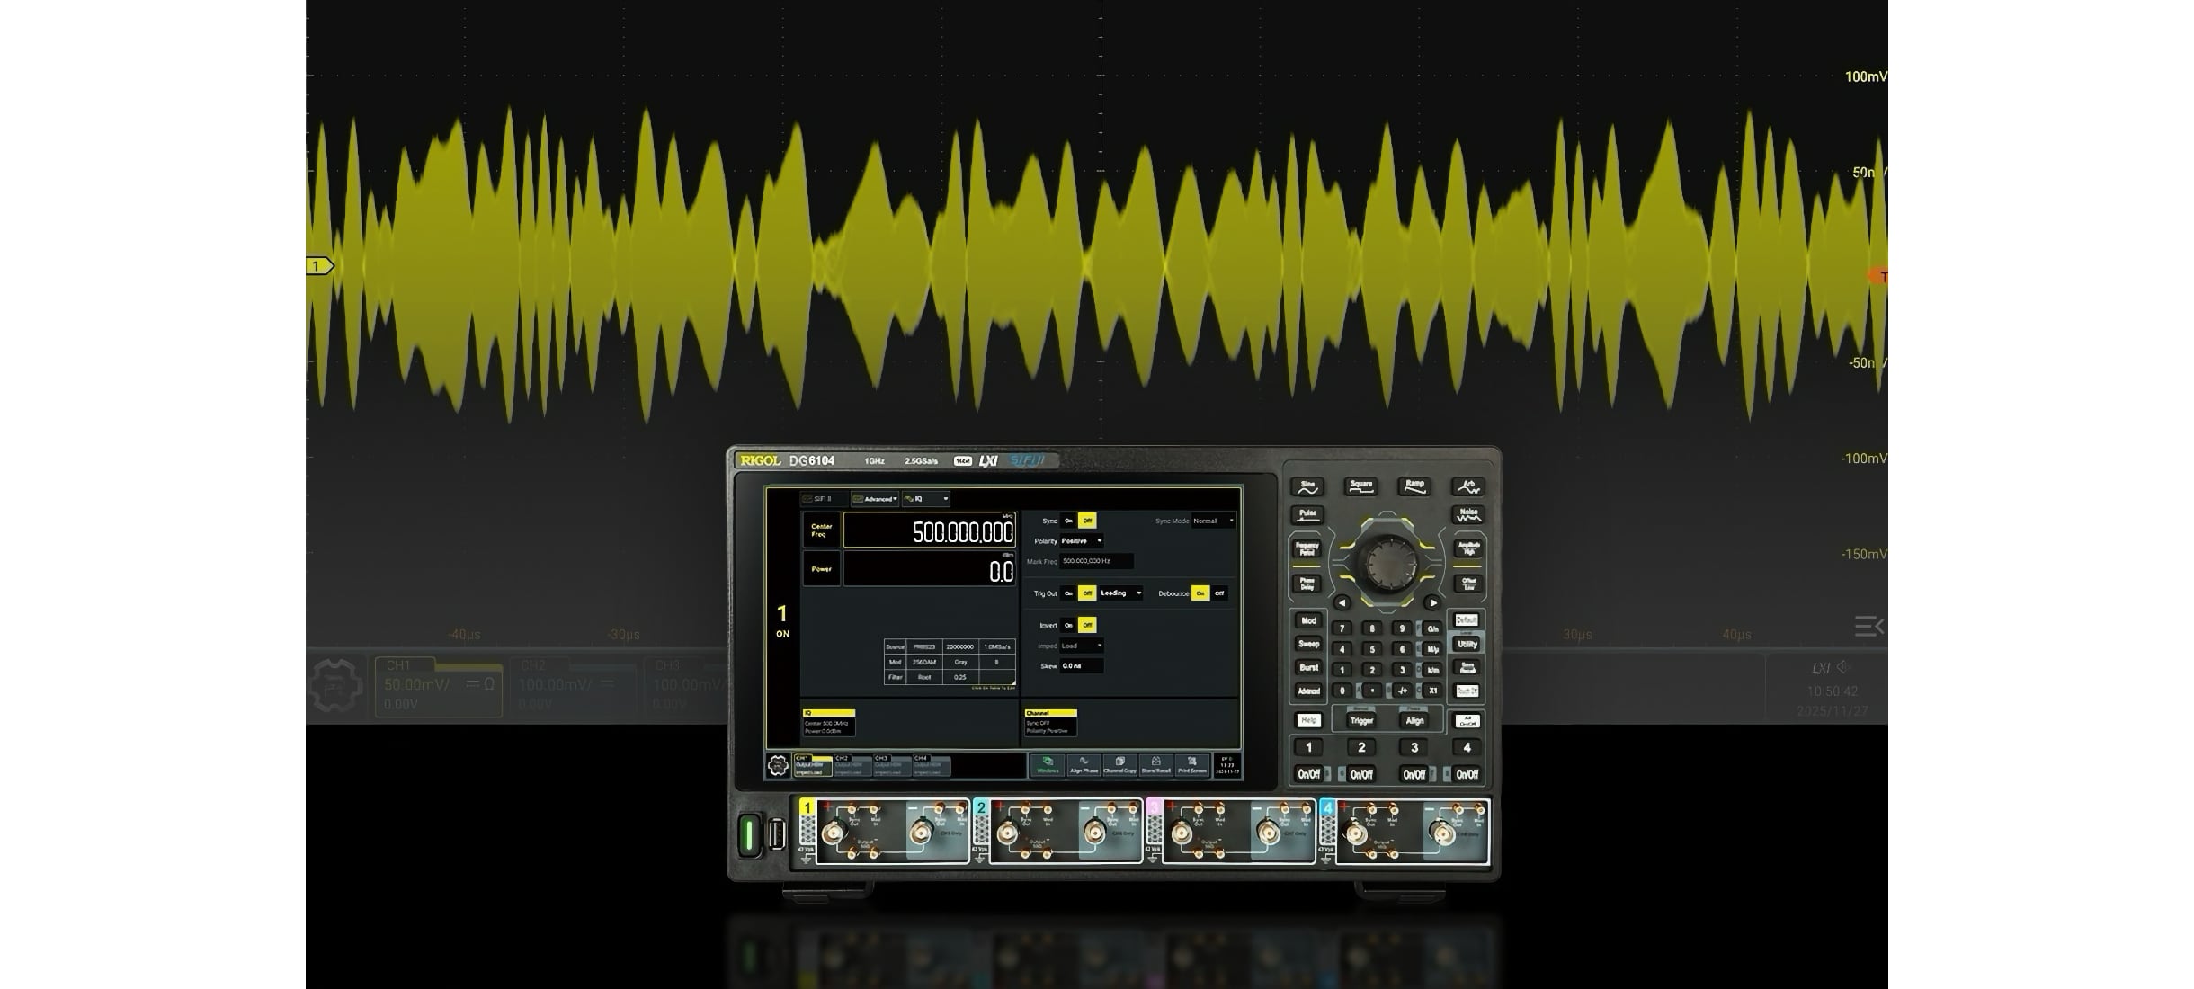Tap the Align button

[1414, 720]
